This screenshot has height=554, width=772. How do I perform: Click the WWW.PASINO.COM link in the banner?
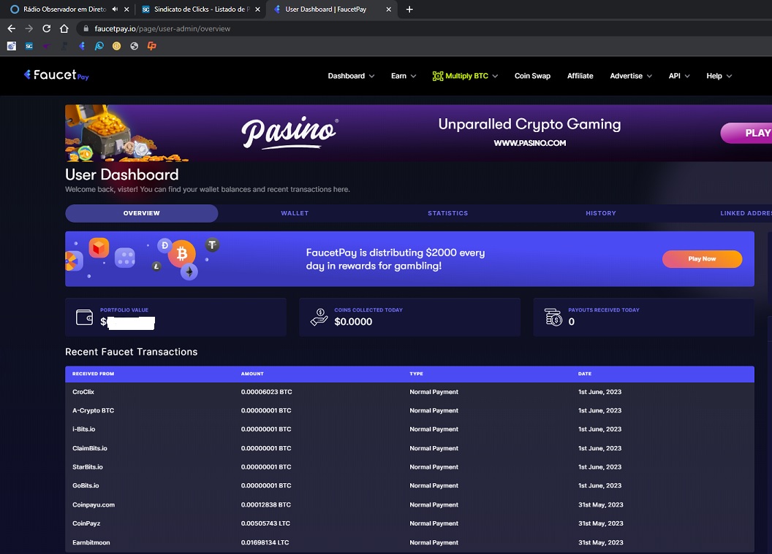tap(530, 143)
